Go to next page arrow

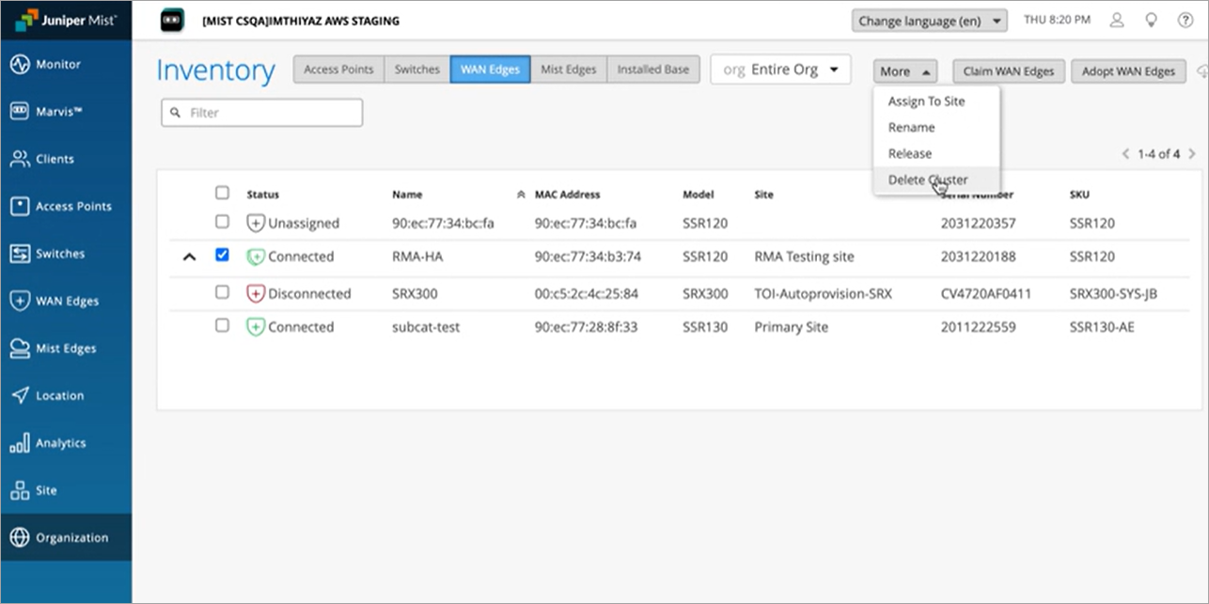tap(1192, 154)
